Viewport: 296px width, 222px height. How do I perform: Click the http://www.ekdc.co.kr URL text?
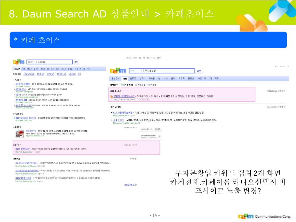(x=124, y=115)
